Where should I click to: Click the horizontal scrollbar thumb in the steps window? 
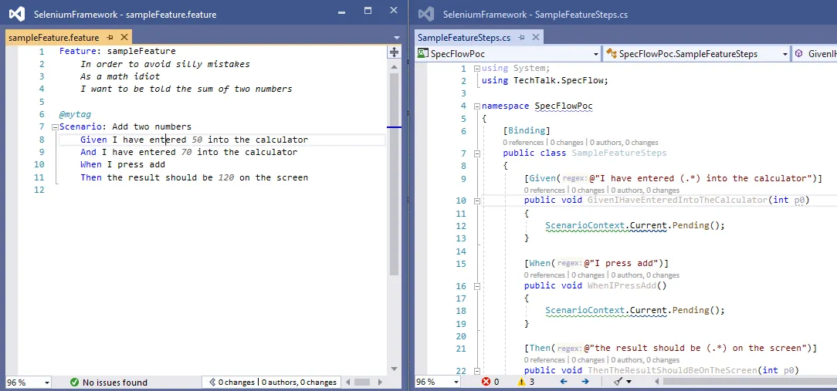750,382
